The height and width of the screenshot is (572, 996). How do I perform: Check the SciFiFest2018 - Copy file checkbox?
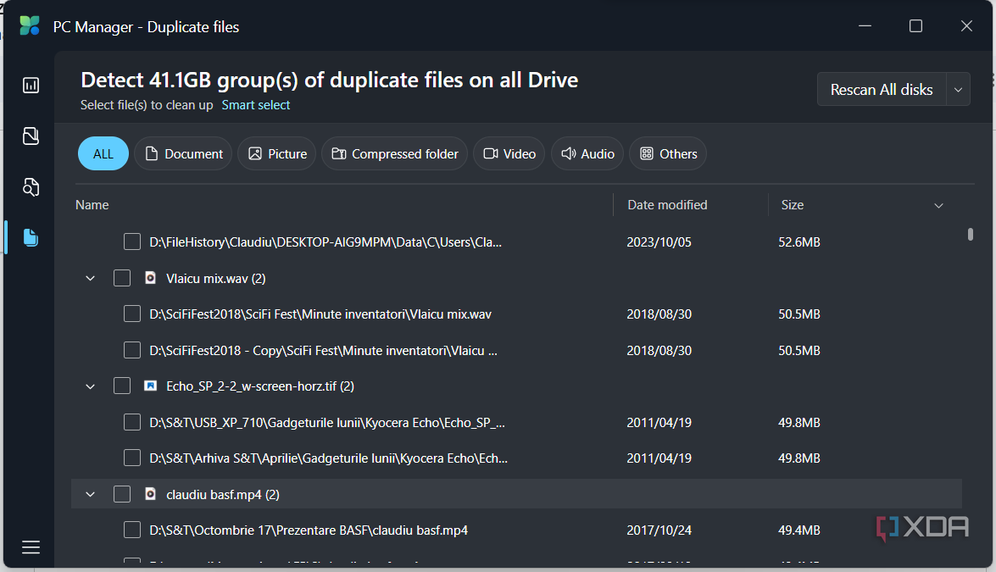pos(132,350)
